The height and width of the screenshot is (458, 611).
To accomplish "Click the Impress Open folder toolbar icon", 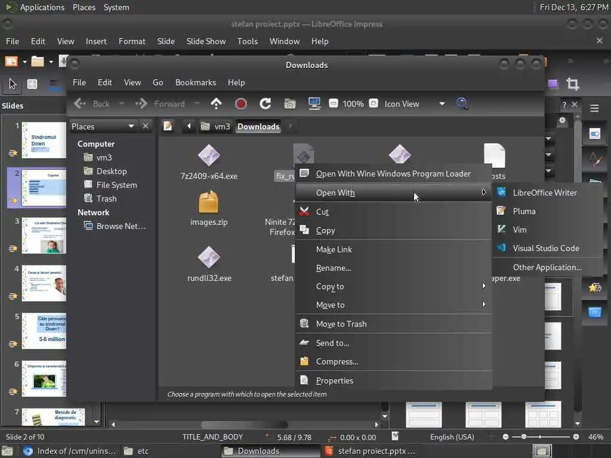I will coord(38,61).
